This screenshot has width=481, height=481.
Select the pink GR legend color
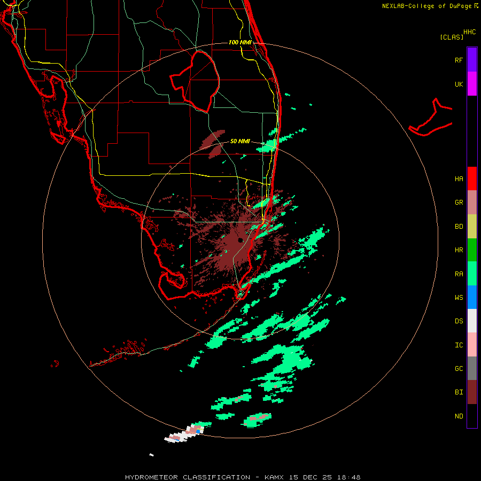(472, 202)
